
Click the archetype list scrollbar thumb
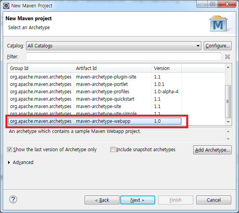coord(228,101)
